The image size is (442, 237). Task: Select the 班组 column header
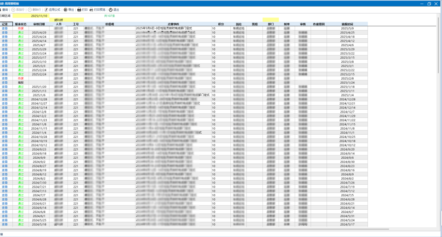tap(255, 24)
